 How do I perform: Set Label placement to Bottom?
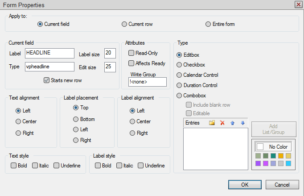pyautogui.click(x=76, y=119)
